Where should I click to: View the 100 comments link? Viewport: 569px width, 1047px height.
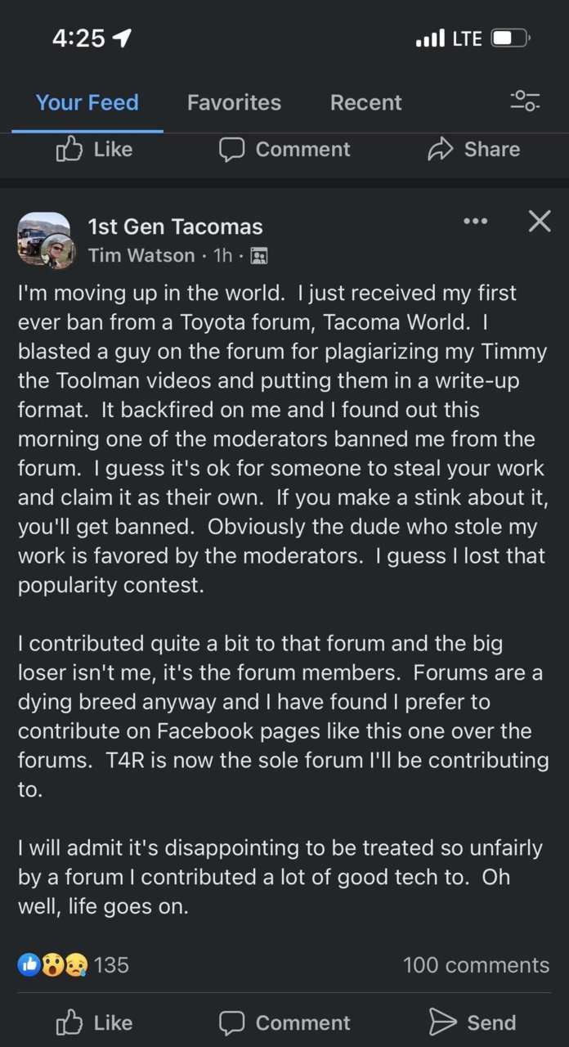(476, 965)
